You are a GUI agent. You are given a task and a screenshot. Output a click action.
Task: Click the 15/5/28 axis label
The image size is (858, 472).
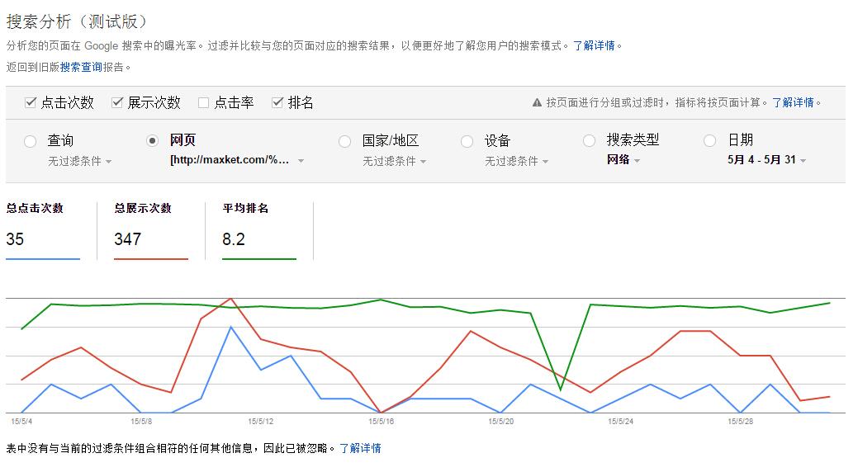pos(741,422)
